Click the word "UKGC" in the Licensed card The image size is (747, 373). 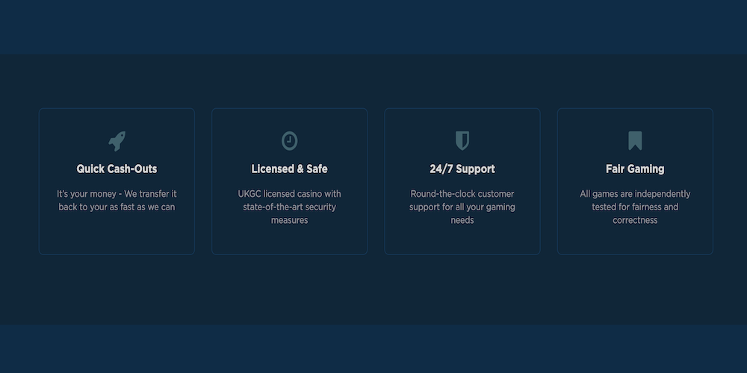coord(249,194)
